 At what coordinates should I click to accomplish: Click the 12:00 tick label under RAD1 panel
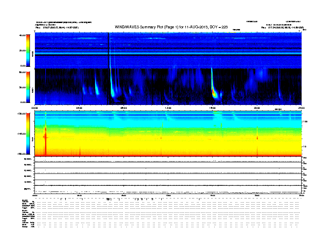168,108
